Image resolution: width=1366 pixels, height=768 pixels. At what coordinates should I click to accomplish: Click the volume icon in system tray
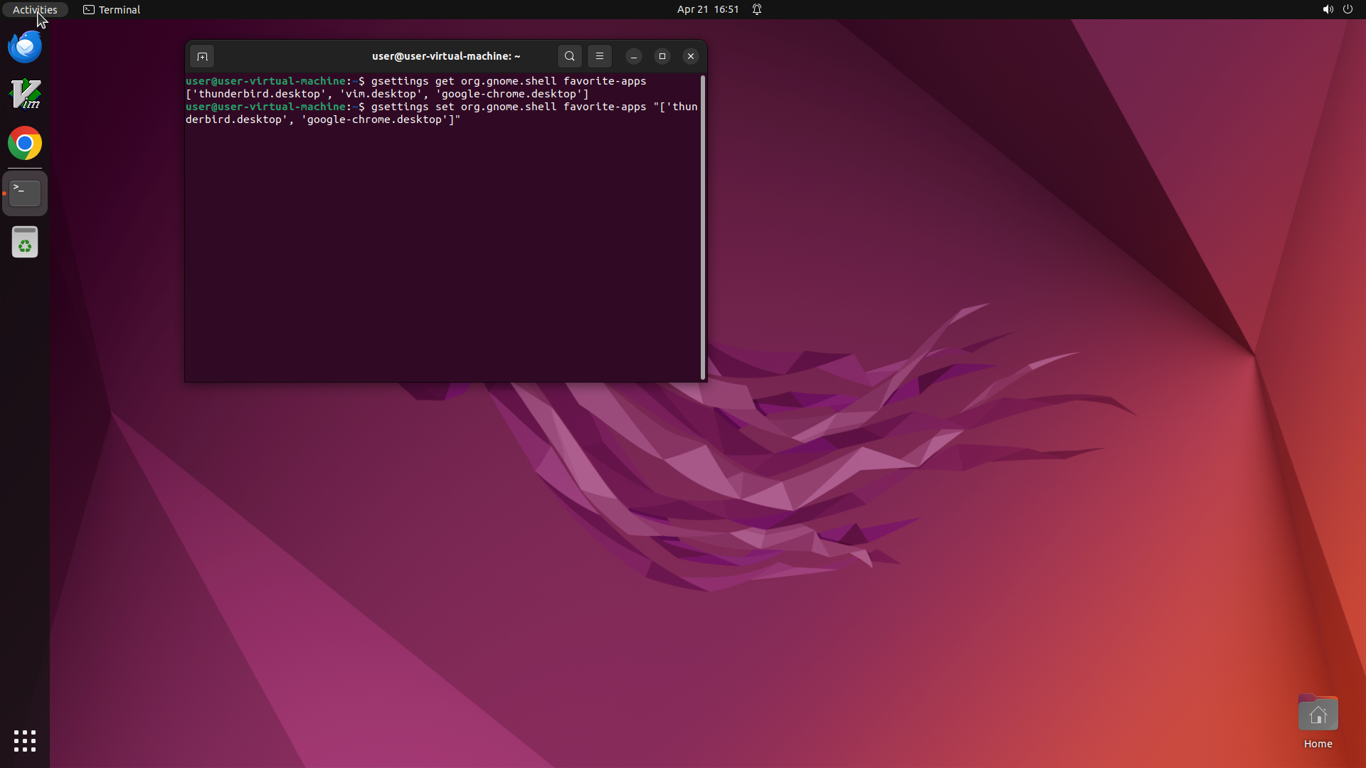pyautogui.click(x=1328, y=10)
